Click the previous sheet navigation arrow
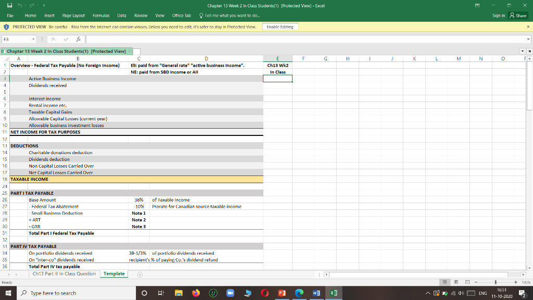The width and height of the screenshot is (533, 300). tap(8, 274)
